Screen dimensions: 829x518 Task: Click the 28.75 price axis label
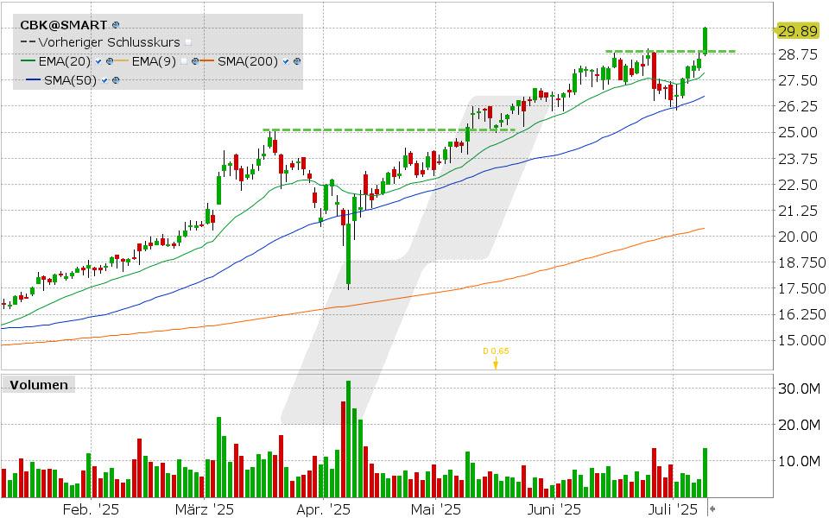(x=798, y=54)
